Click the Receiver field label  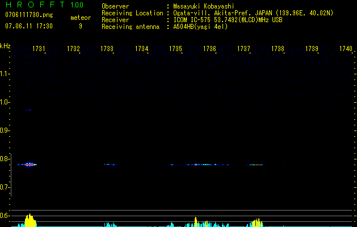[115, 20]
